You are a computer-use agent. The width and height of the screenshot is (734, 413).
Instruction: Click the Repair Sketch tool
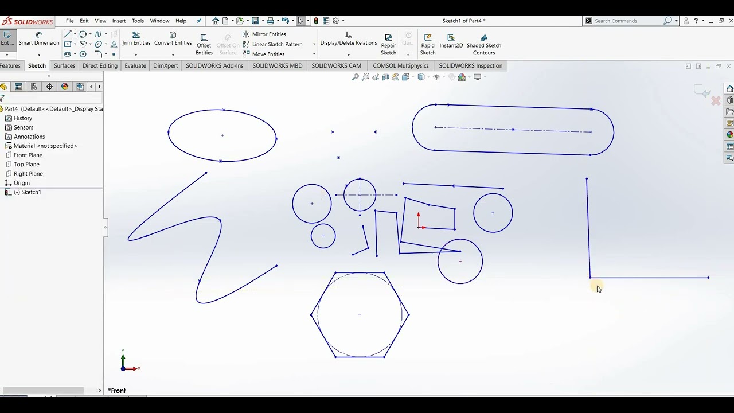388,45
